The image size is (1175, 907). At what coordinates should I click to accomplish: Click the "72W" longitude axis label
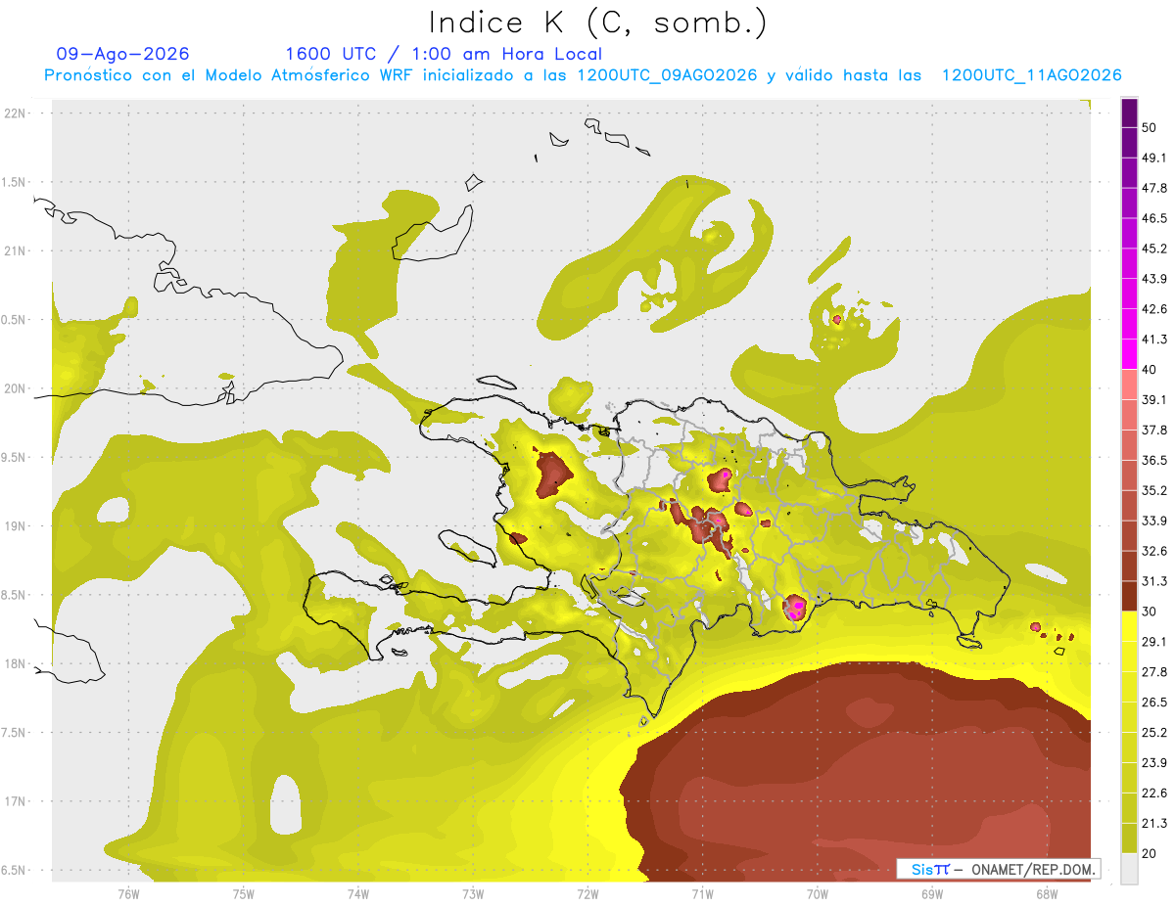pyautogui.click(x=587, y=893)
